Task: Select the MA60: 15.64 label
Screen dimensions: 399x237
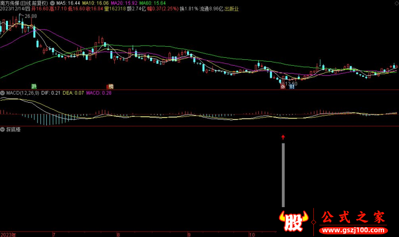Action: (153, 3)
